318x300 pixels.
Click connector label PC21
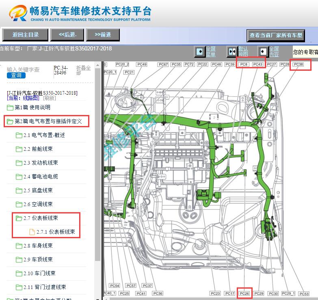click(129, 72)
